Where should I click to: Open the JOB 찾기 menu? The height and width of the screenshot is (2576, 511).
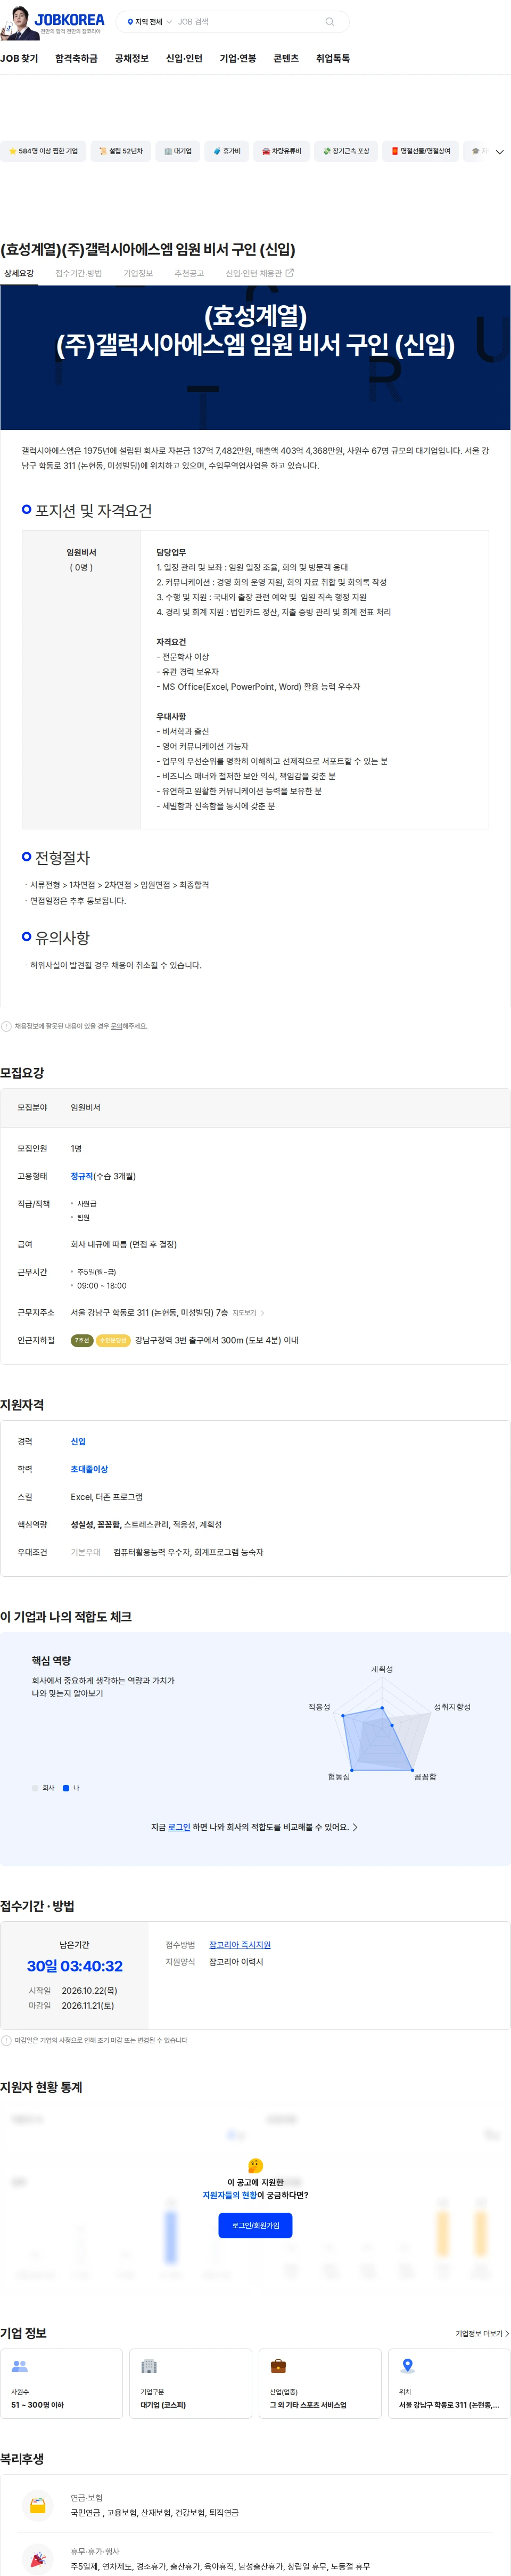pos(19,59)
